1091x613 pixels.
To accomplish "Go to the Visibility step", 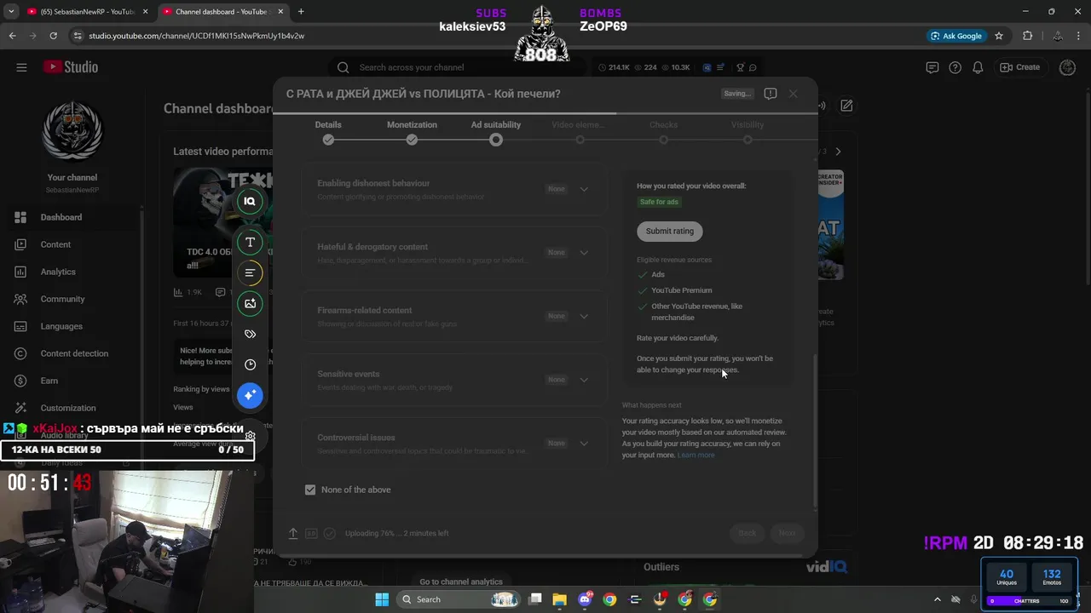I will click(748, 132).
